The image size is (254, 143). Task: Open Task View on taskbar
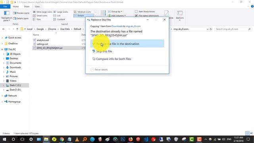(22, 139)
